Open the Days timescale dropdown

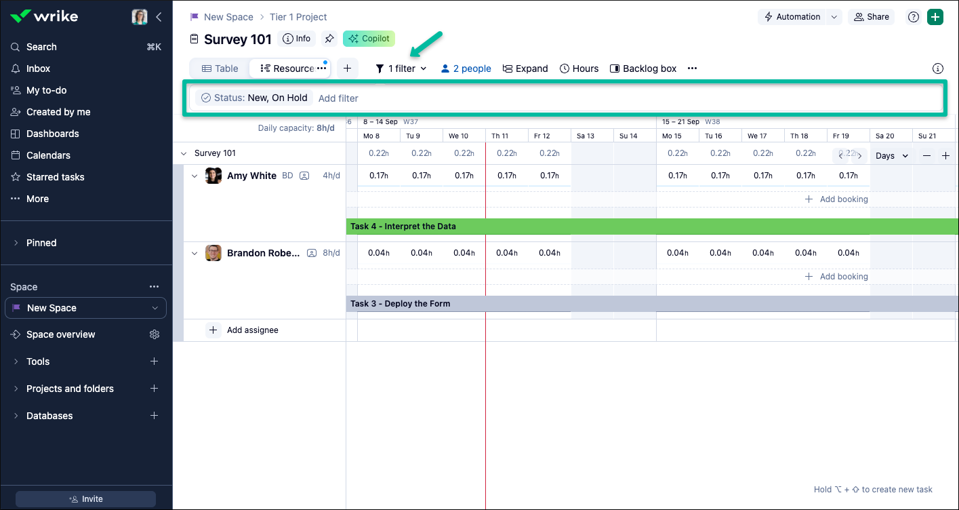(891, 156)
